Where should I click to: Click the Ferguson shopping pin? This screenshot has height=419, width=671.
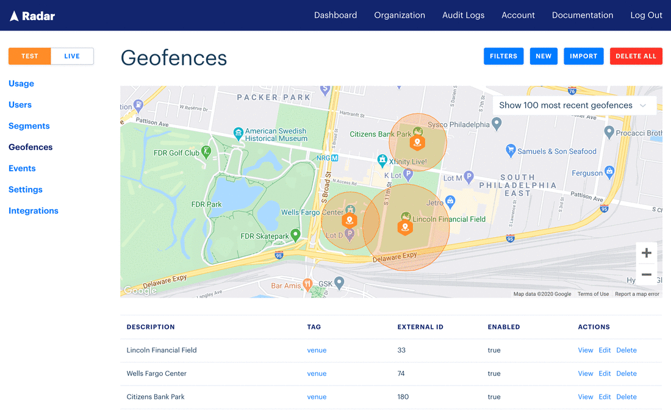pyautogui.click(x=609, y=172)
